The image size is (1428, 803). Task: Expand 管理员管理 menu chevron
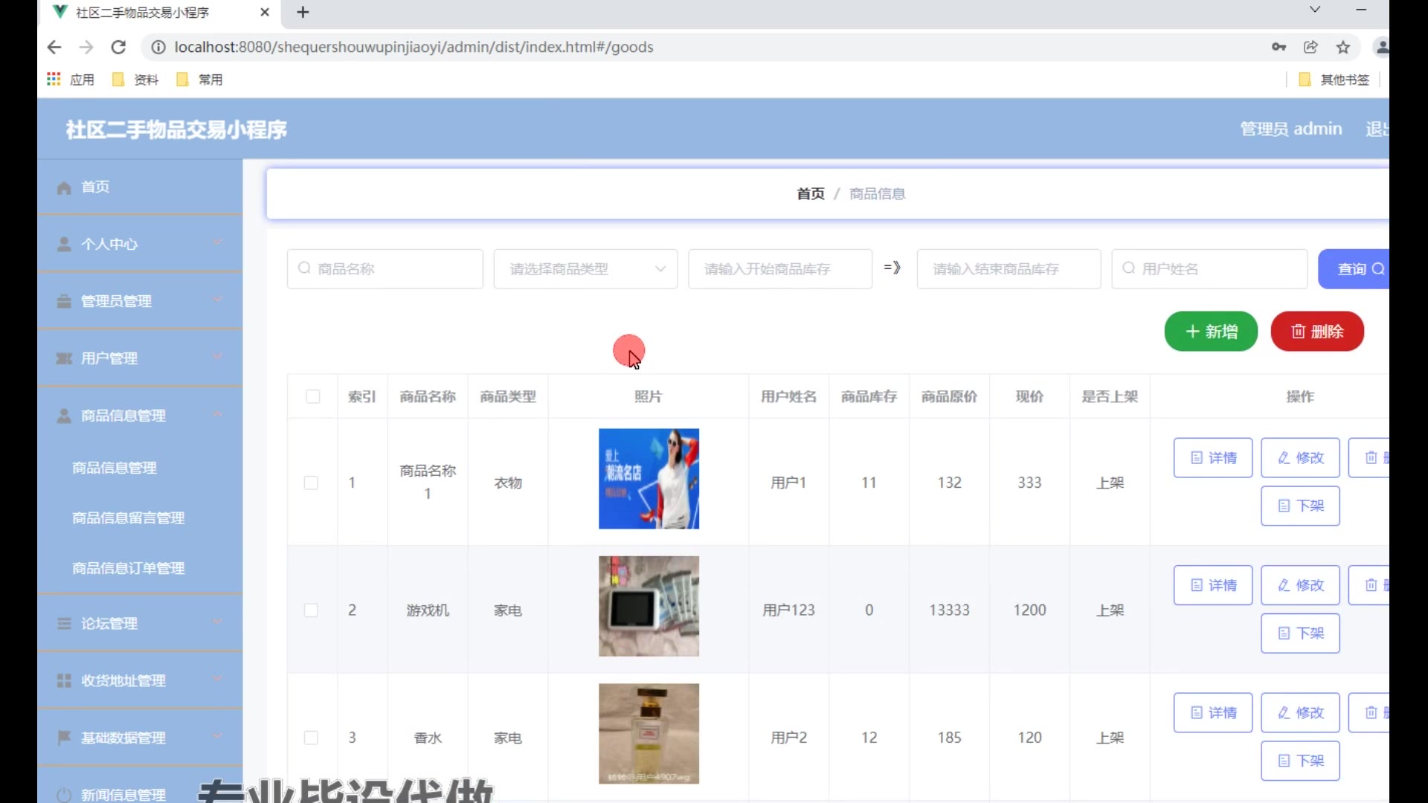click(217, 300)
